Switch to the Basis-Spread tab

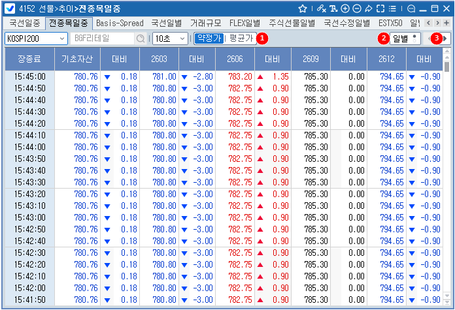pos(120,23)
